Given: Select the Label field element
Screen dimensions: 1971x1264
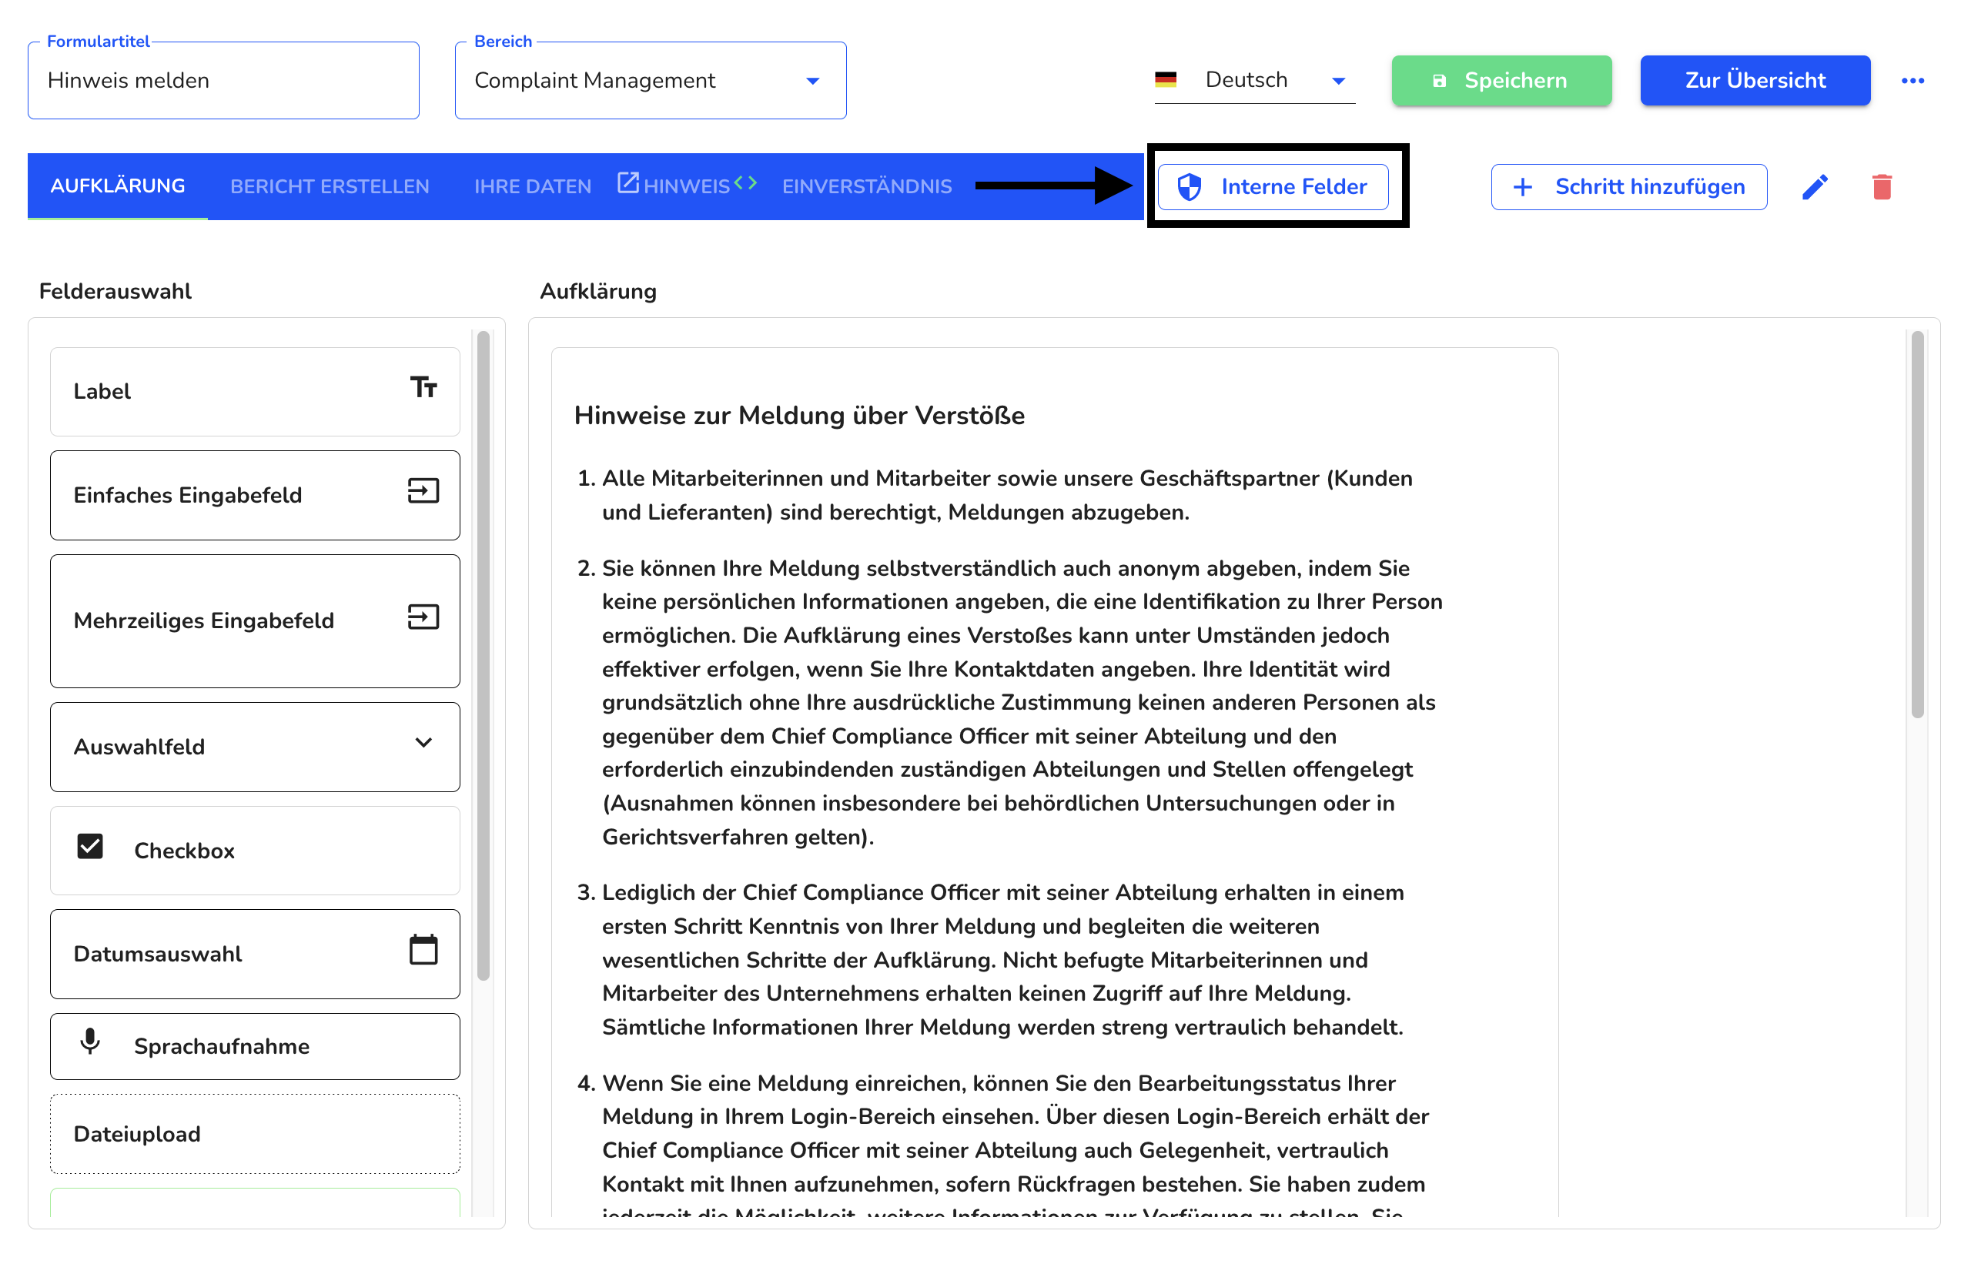Looking at the screenshot, I should 255,392.
